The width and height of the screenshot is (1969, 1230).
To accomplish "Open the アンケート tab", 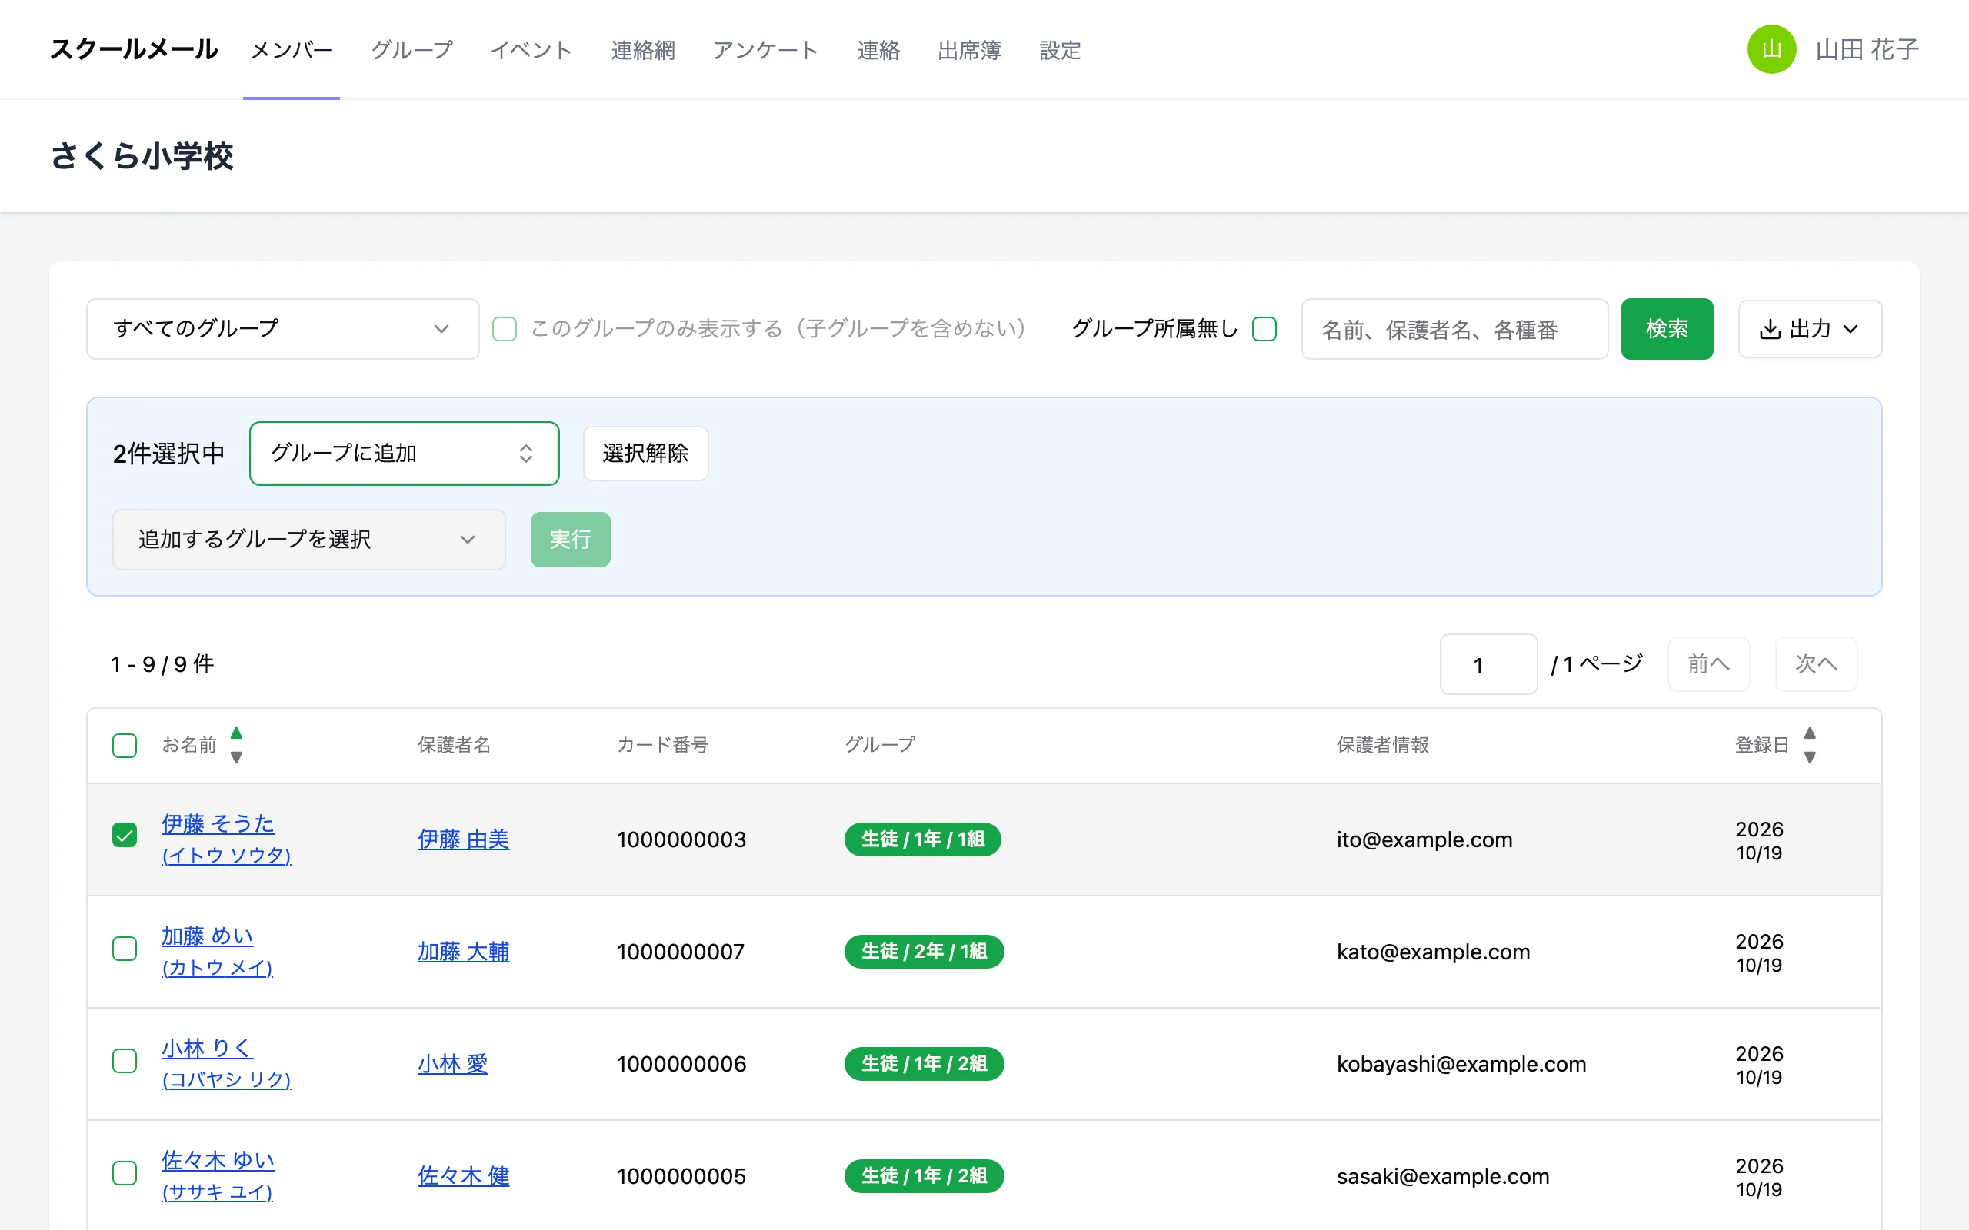I will tap(765, 51).
